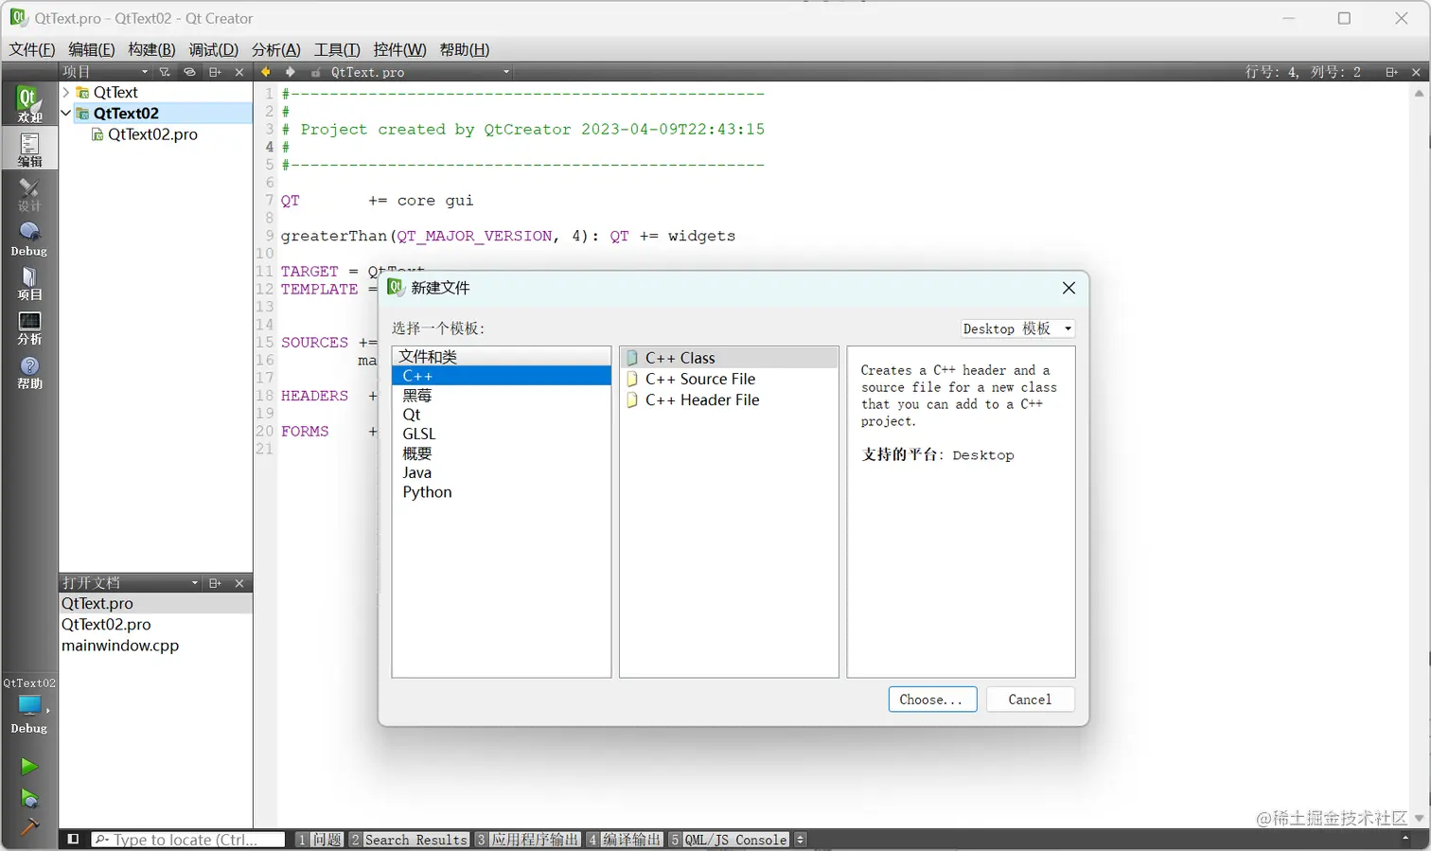The height and width of the screenshot is (851, 1431).
Task: Open the 设计 design mode
Action: 29,194
